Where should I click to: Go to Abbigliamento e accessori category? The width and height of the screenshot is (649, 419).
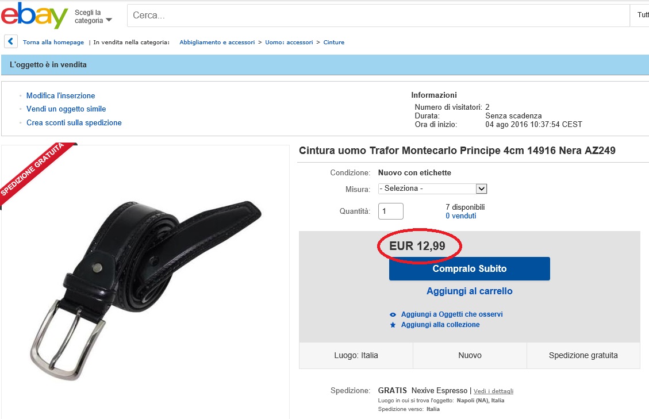click(x=217, y=43)
